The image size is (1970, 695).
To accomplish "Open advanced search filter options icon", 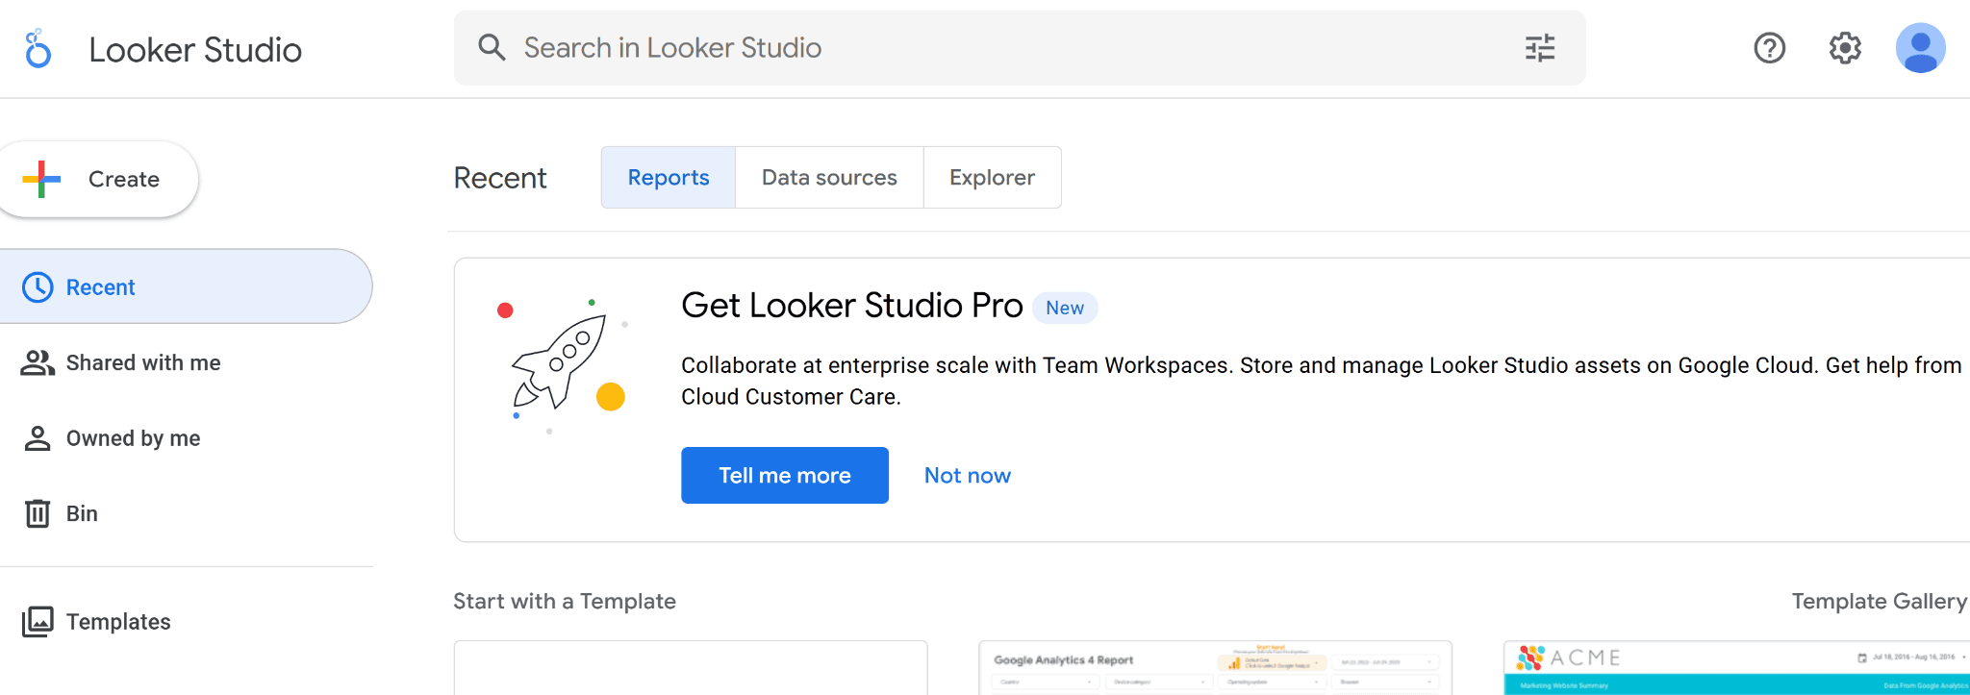I will click(x=1540, y=48).
